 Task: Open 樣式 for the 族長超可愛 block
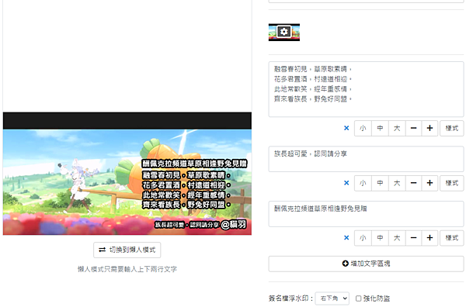click(452, 183)
